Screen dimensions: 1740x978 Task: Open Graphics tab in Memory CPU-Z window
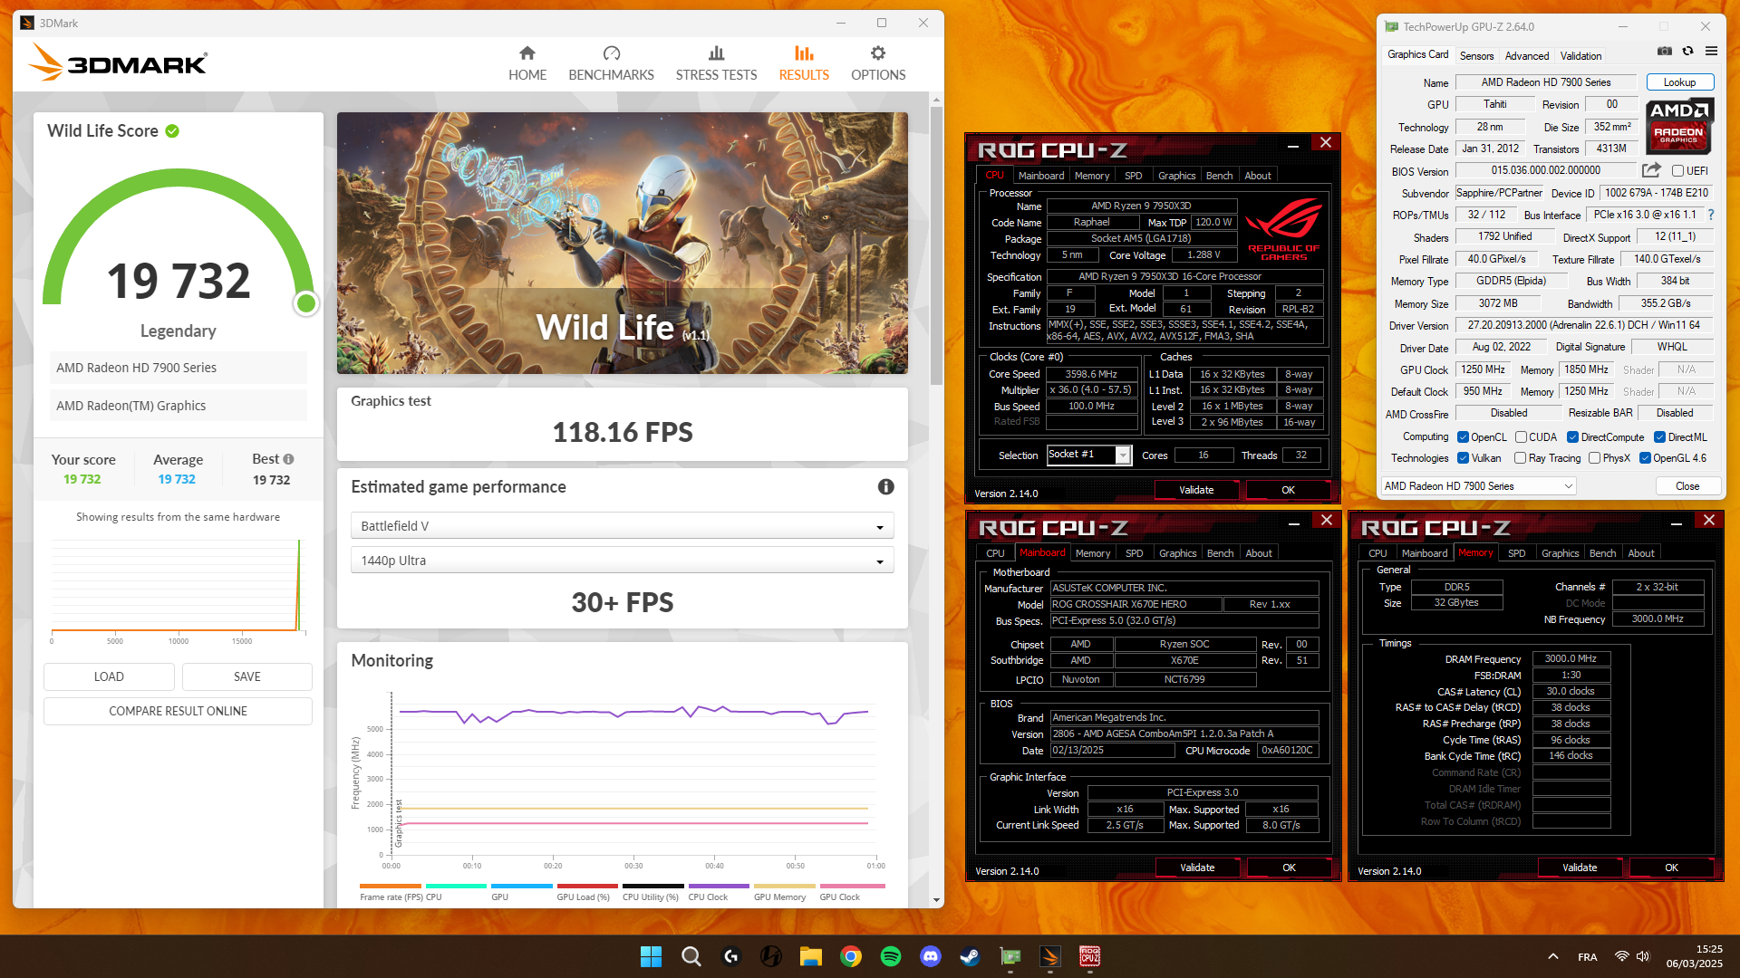pyautogui.click(x=1560, y=553)
